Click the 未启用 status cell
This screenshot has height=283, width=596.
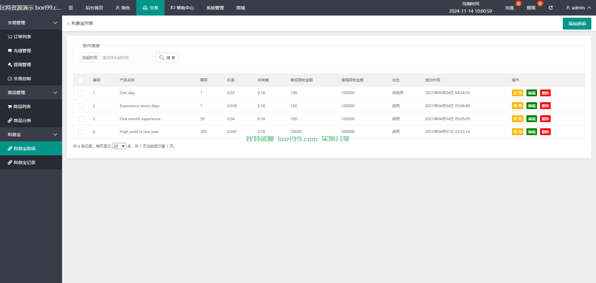398,93
